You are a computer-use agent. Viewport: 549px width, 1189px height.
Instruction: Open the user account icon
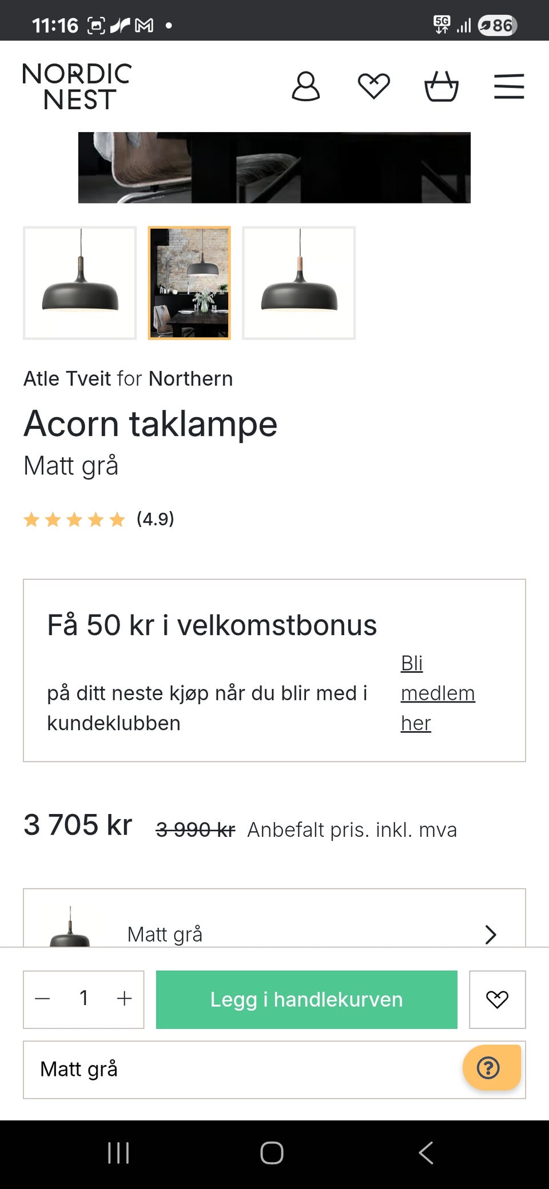[306, 87]
